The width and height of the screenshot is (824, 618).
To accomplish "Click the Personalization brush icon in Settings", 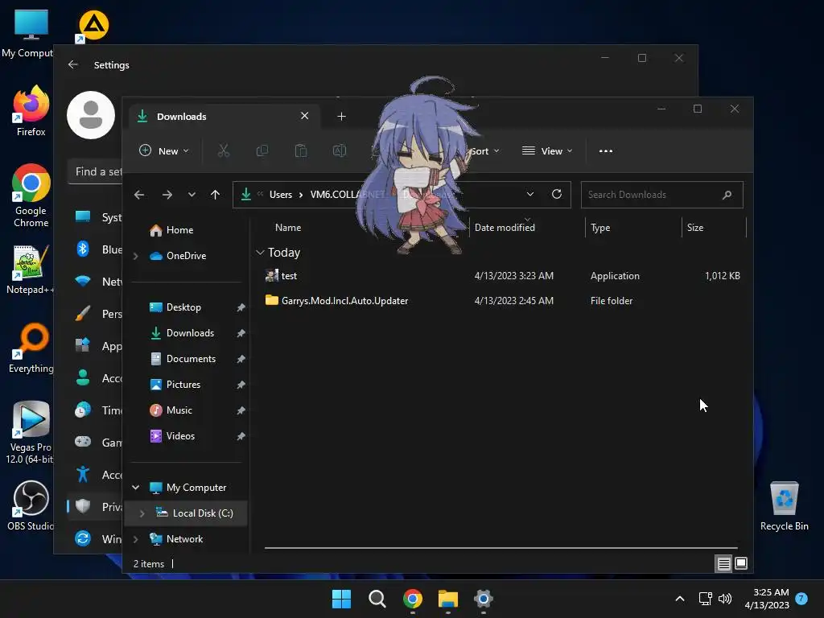I will (83, 314).
